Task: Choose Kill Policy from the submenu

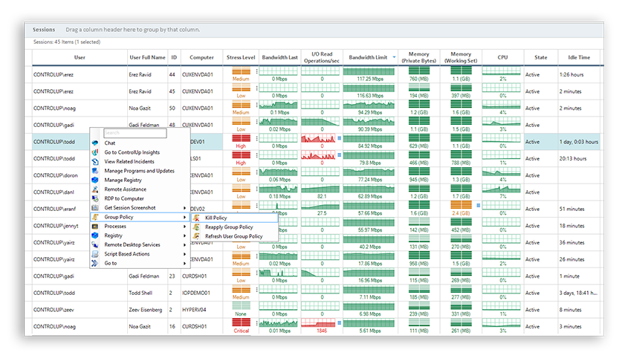Action: (x=234, y=218)
